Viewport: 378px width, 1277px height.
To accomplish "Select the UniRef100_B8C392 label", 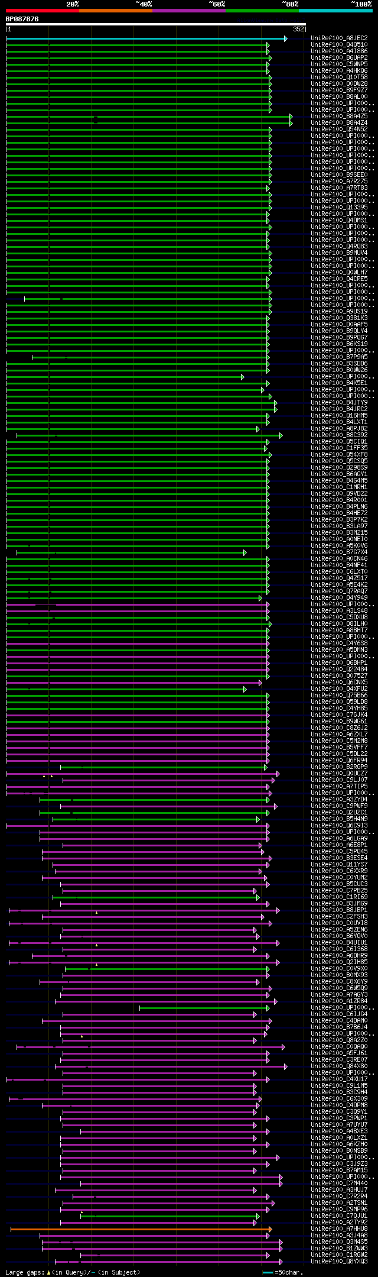I will click(339, 435).
